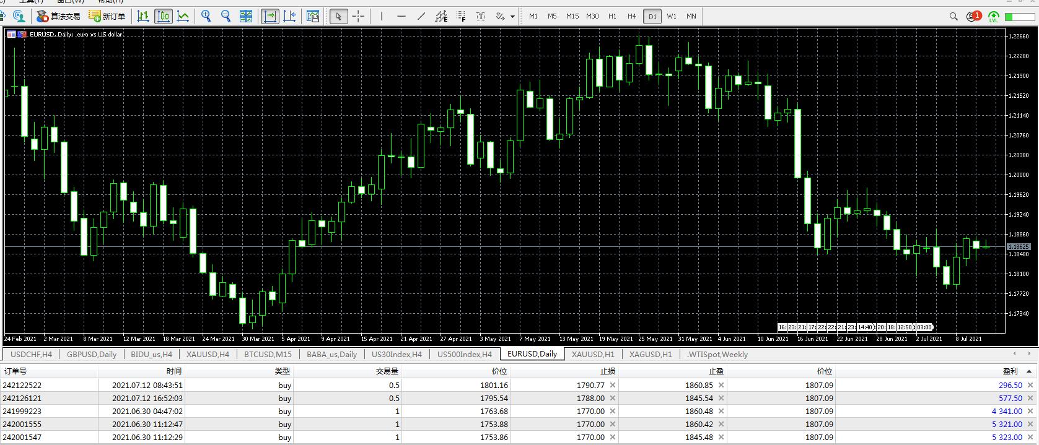Zoom out the chart with magnifier minus
This screenshot has width=1039, height=445.
click(226, 16)
